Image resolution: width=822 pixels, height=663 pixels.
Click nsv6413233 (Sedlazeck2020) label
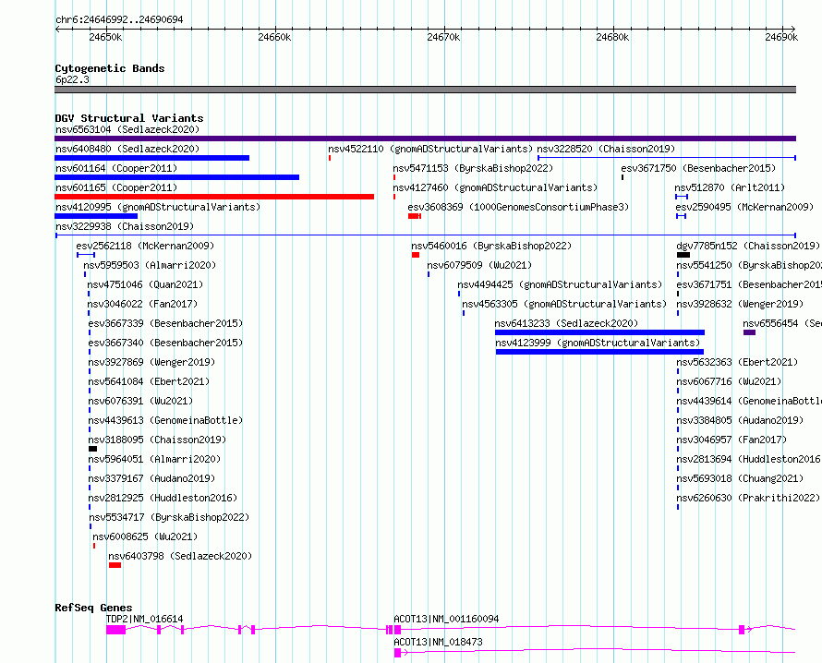tap(567, 323)
